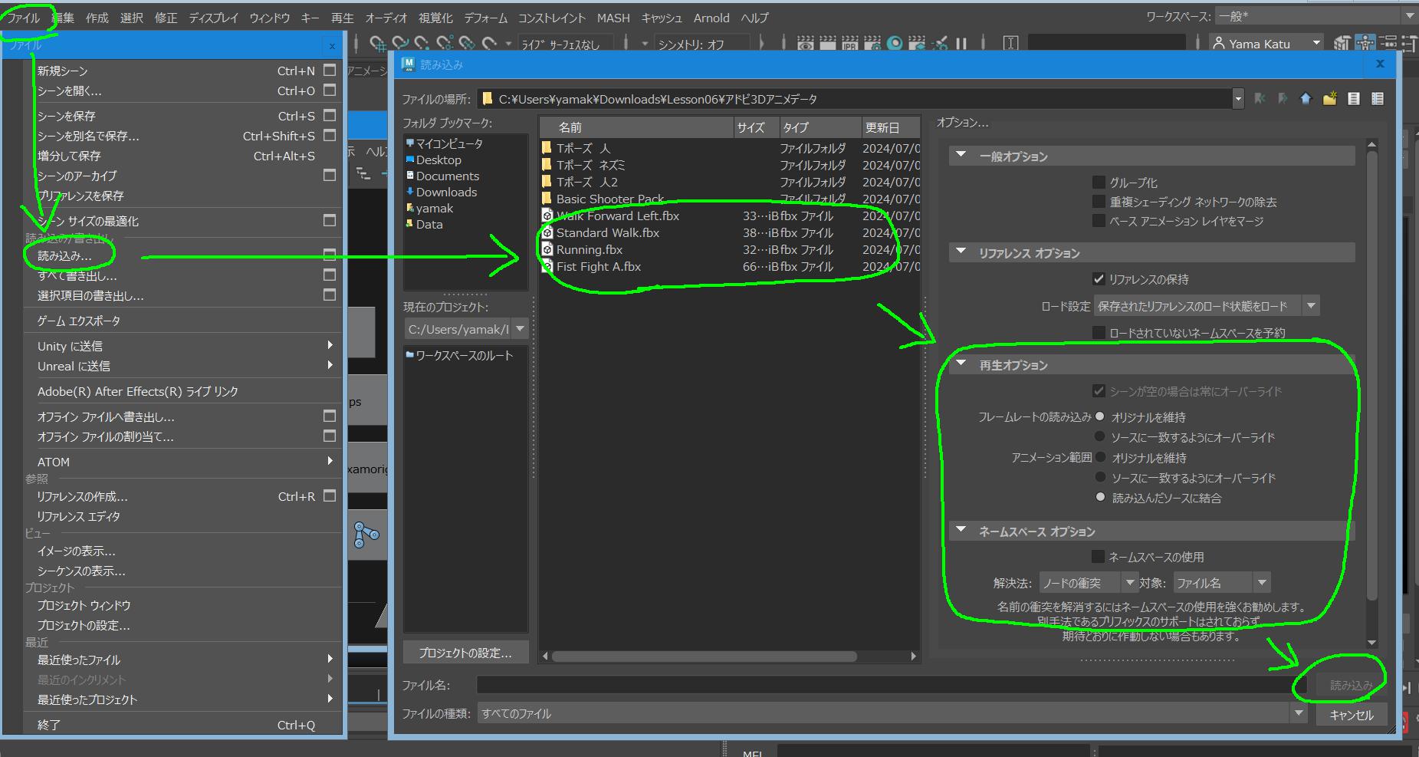
Task: Select frame rate ソースに一致するようにオーバーライド
Action: 1100,436
